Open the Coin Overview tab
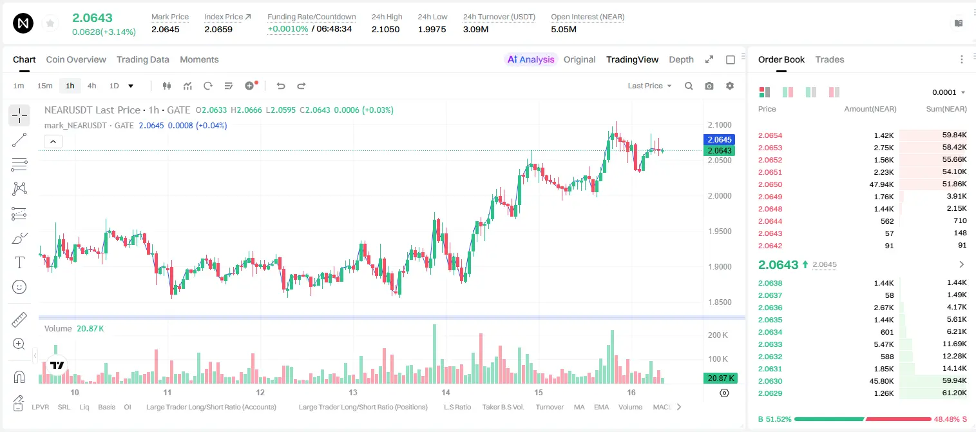976x432 pixels. tap(76, 59)
